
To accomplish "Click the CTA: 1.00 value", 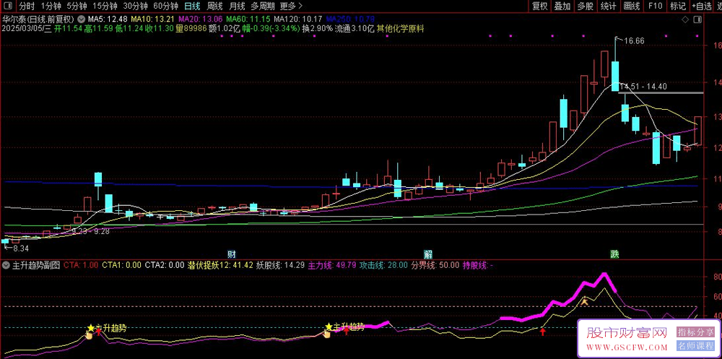I will tap(81, 265).
